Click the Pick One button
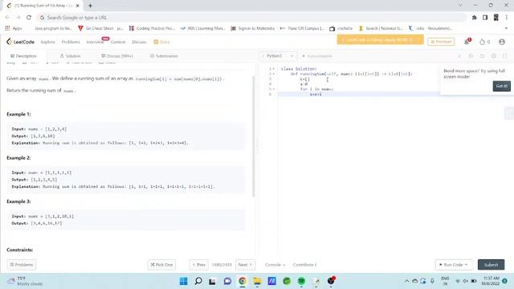Image resolution: width=514 pixels, height=289 pixels. point(161,265)
